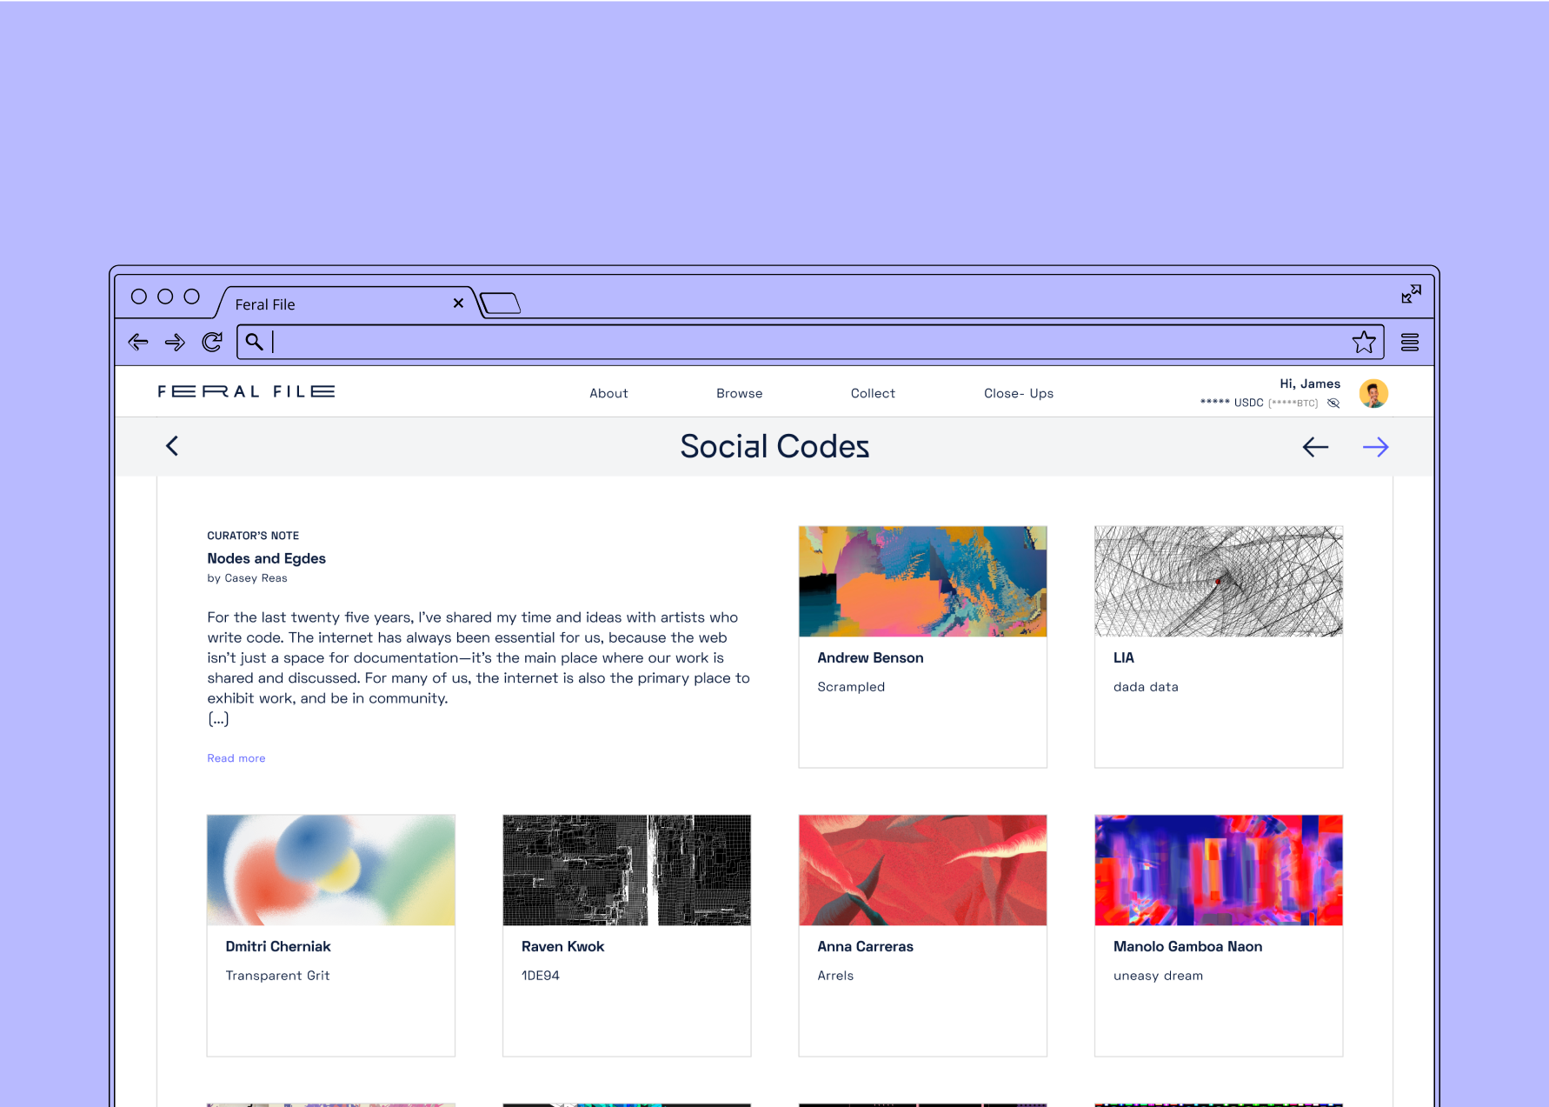This screenshot has height=1107, width=1549.
Task: Open the Browse menu item
Action: (x=739, y=394)
